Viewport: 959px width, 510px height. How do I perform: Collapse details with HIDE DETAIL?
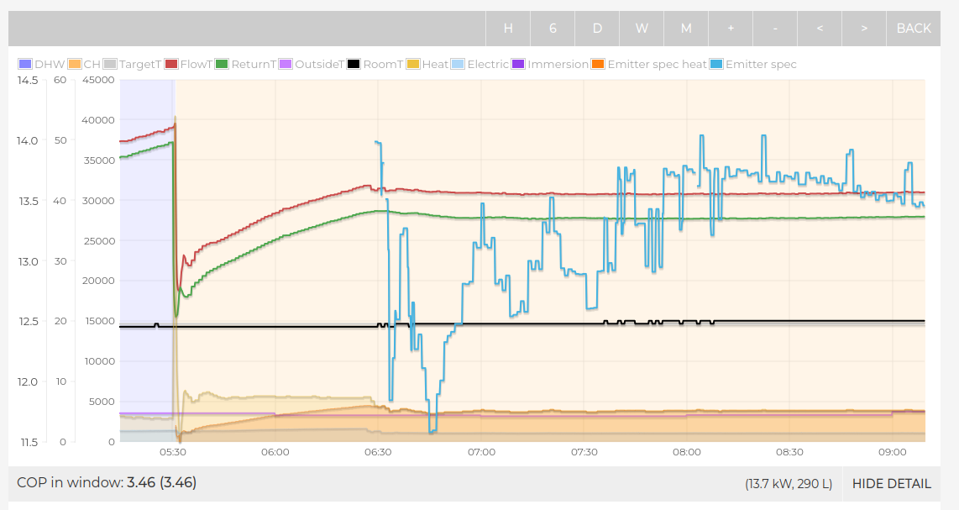[x=891, y=484]
